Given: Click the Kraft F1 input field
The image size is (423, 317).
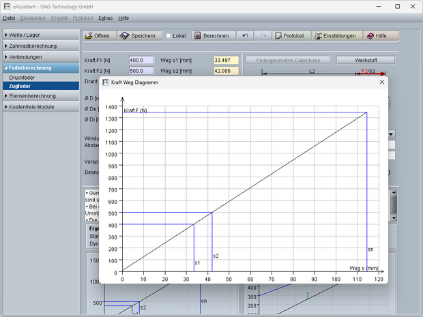Looking at the screenshot, I should tap(141, 60).
